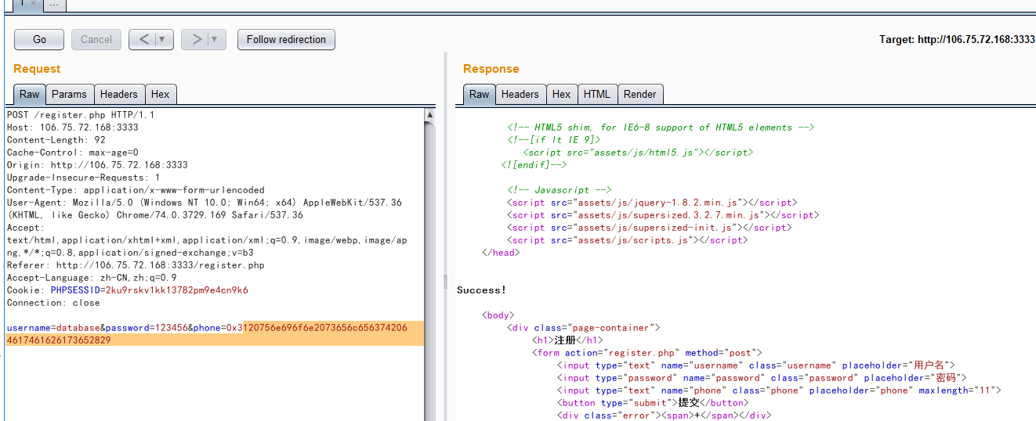
Task: Click the Origin header line
Action: pos(97,165)
